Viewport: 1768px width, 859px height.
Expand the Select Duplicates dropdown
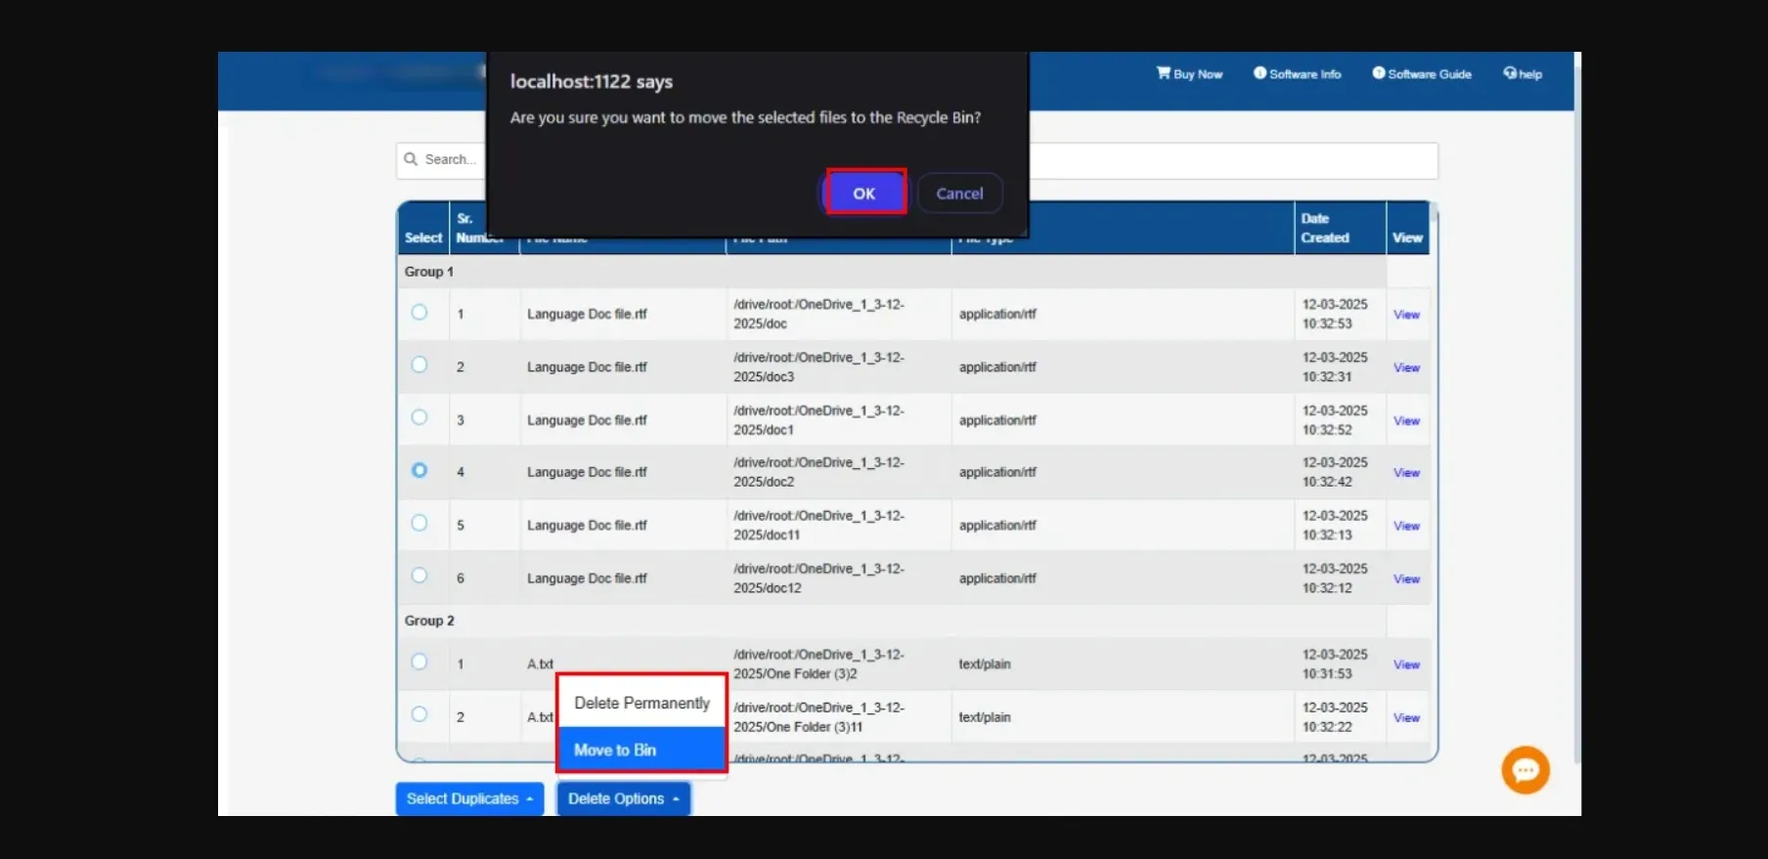click(x=469, y=798)
